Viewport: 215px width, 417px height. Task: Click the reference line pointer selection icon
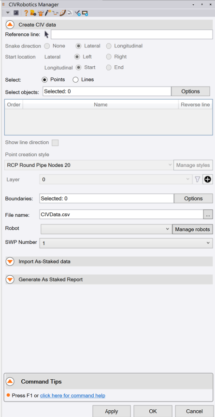pos(46,34)
